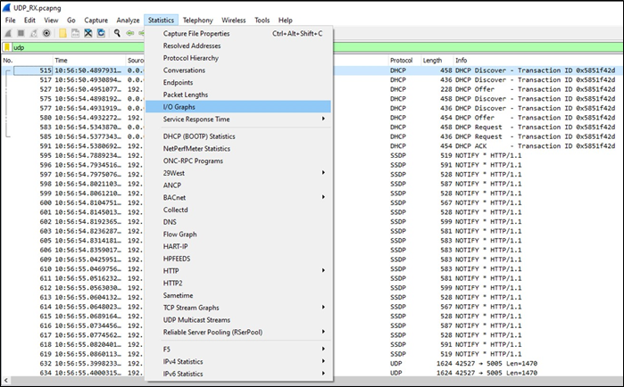Open the View menu
The image size is (624, 387).
pyautogui.click(x=51, y=21)
